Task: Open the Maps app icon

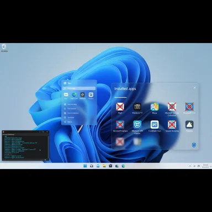Action: (x=155, y=107)
